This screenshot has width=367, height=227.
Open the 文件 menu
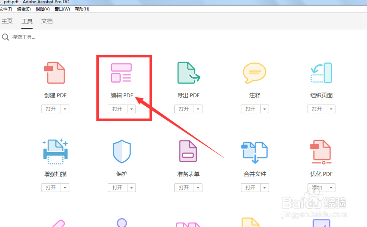click(7, 9)
